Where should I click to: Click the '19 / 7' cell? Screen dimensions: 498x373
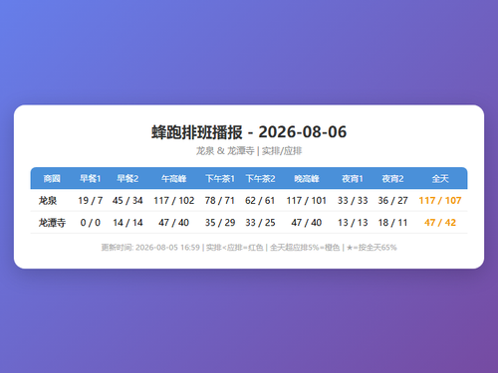click(90, 200)
